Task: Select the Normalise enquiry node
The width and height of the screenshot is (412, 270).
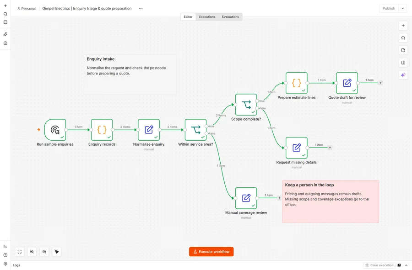Action: coord(149,130)
